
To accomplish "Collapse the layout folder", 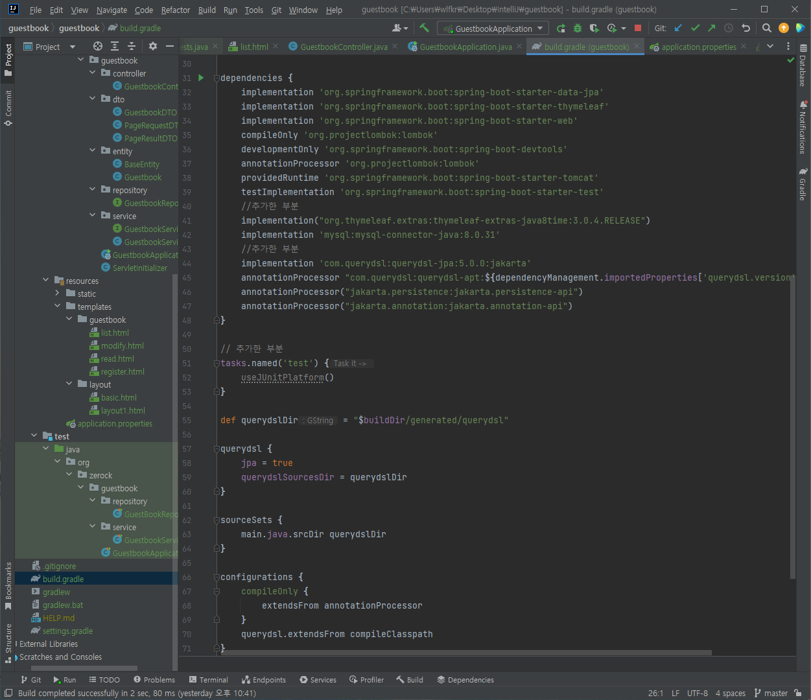I will (69, 384).
